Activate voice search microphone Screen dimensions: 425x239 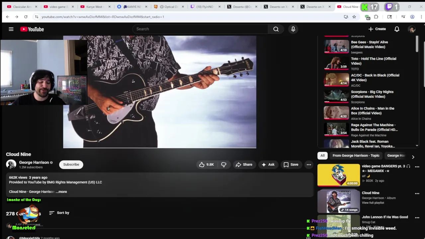coord(293,29)
